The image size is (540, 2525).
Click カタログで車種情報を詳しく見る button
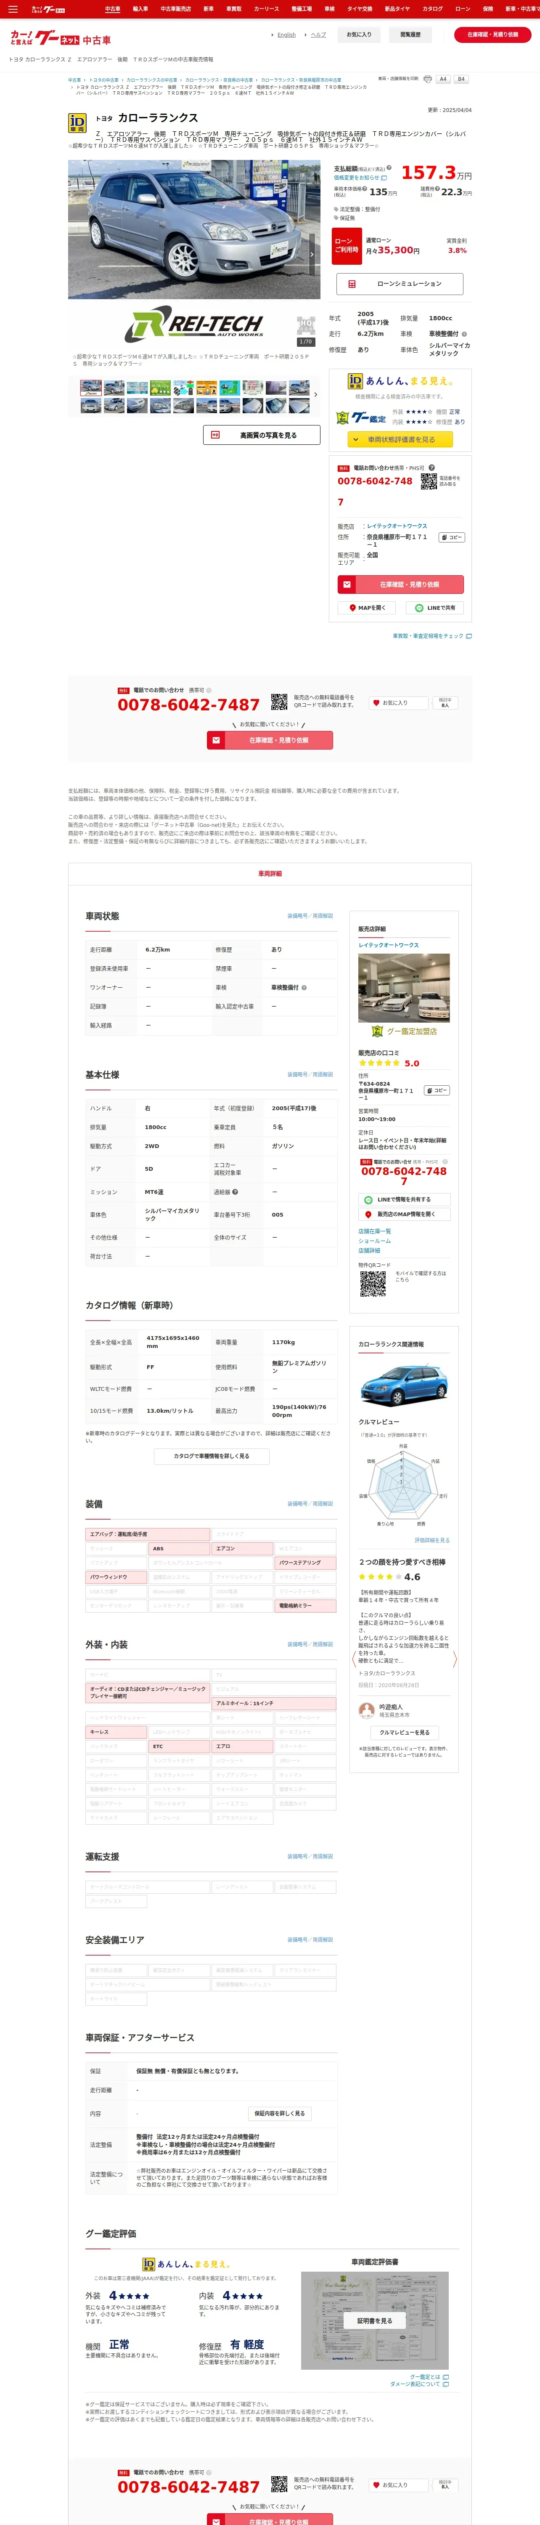click(x=211, y=1456)
